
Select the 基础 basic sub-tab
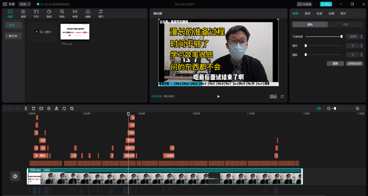click(310, 24)
